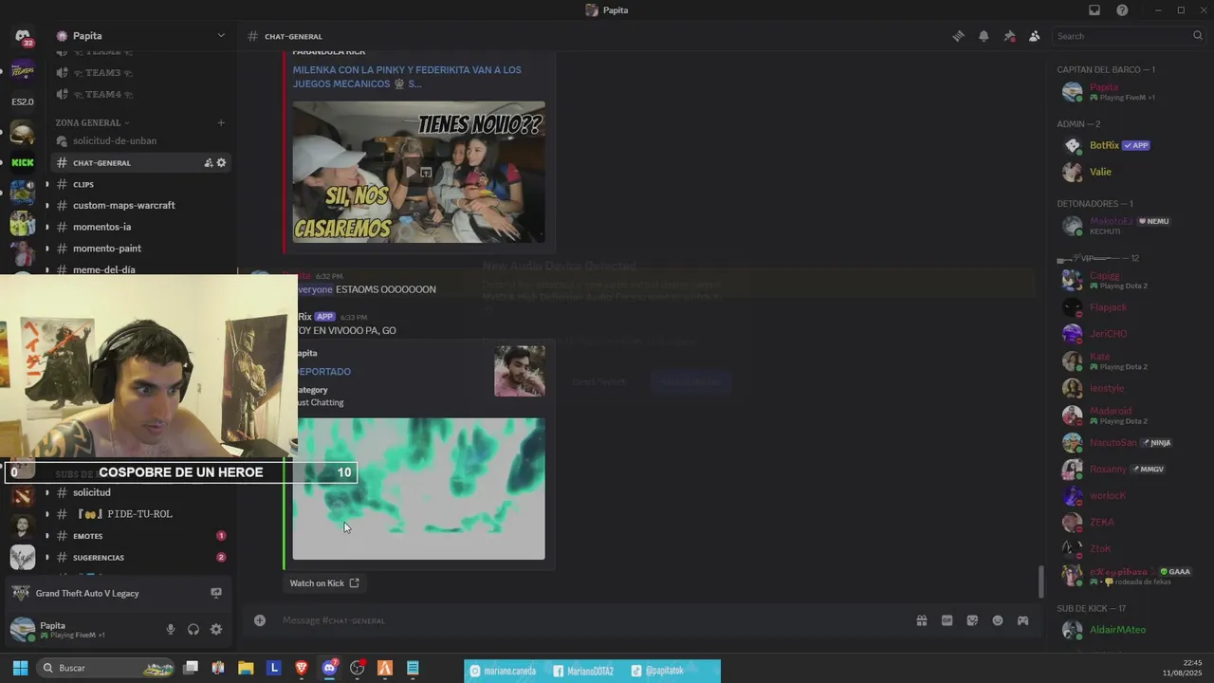Open NarutoSan member profile
This screenshot has width=1214, height=683.
pyautogui.click(x=1131, y=443)
